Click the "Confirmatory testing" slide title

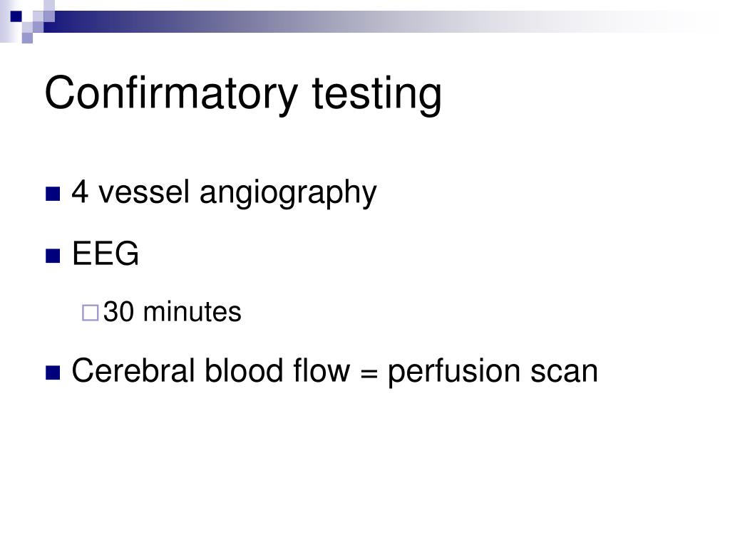(x=242, y=95)
